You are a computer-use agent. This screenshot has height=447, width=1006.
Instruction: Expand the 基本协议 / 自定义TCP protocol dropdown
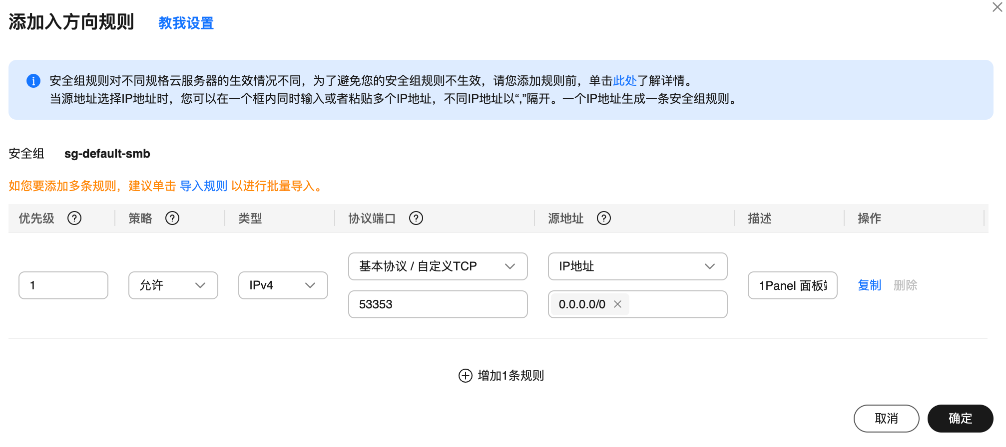438,266
